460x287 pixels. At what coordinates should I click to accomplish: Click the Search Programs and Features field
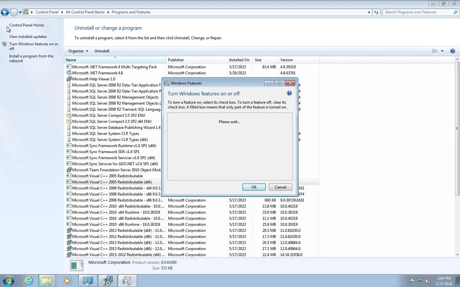click(418, 12)
